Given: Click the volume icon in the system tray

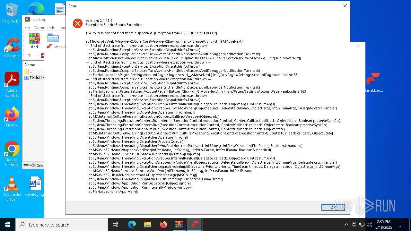Looking at the screenshot, I should [370, 225].
